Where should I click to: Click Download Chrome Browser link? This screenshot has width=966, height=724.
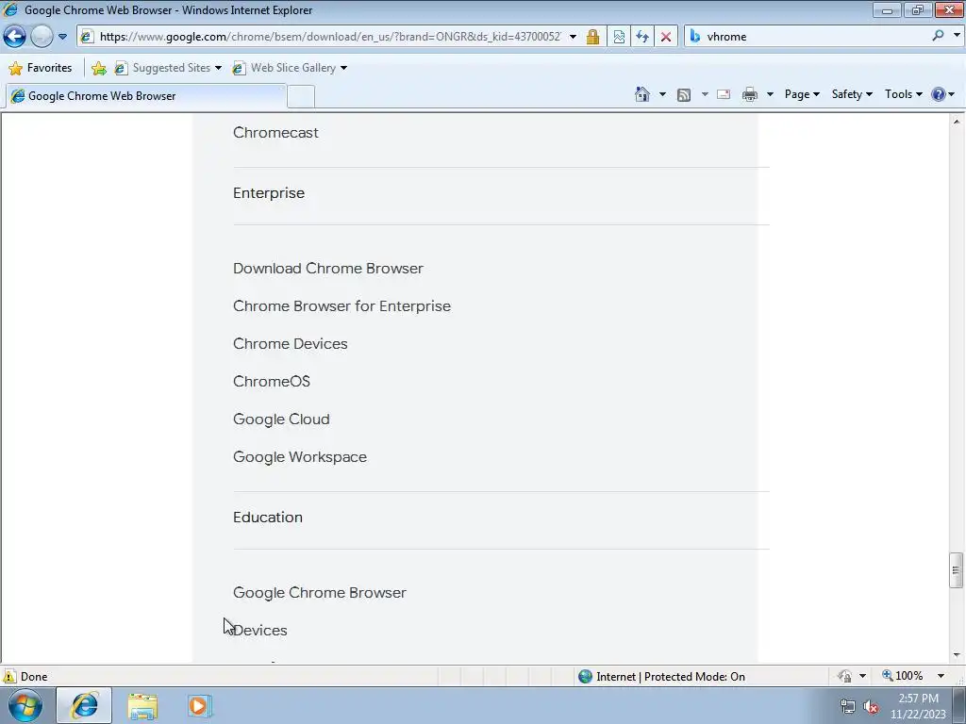(327, 269)
